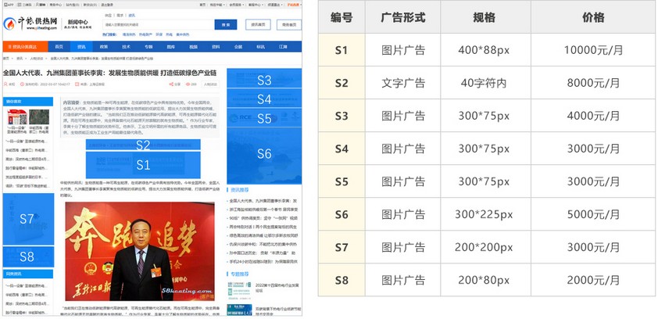Click the APP icon in top bar
Image resolution: width=658 pixels, height=319 pixels.
tap(7, 4)
